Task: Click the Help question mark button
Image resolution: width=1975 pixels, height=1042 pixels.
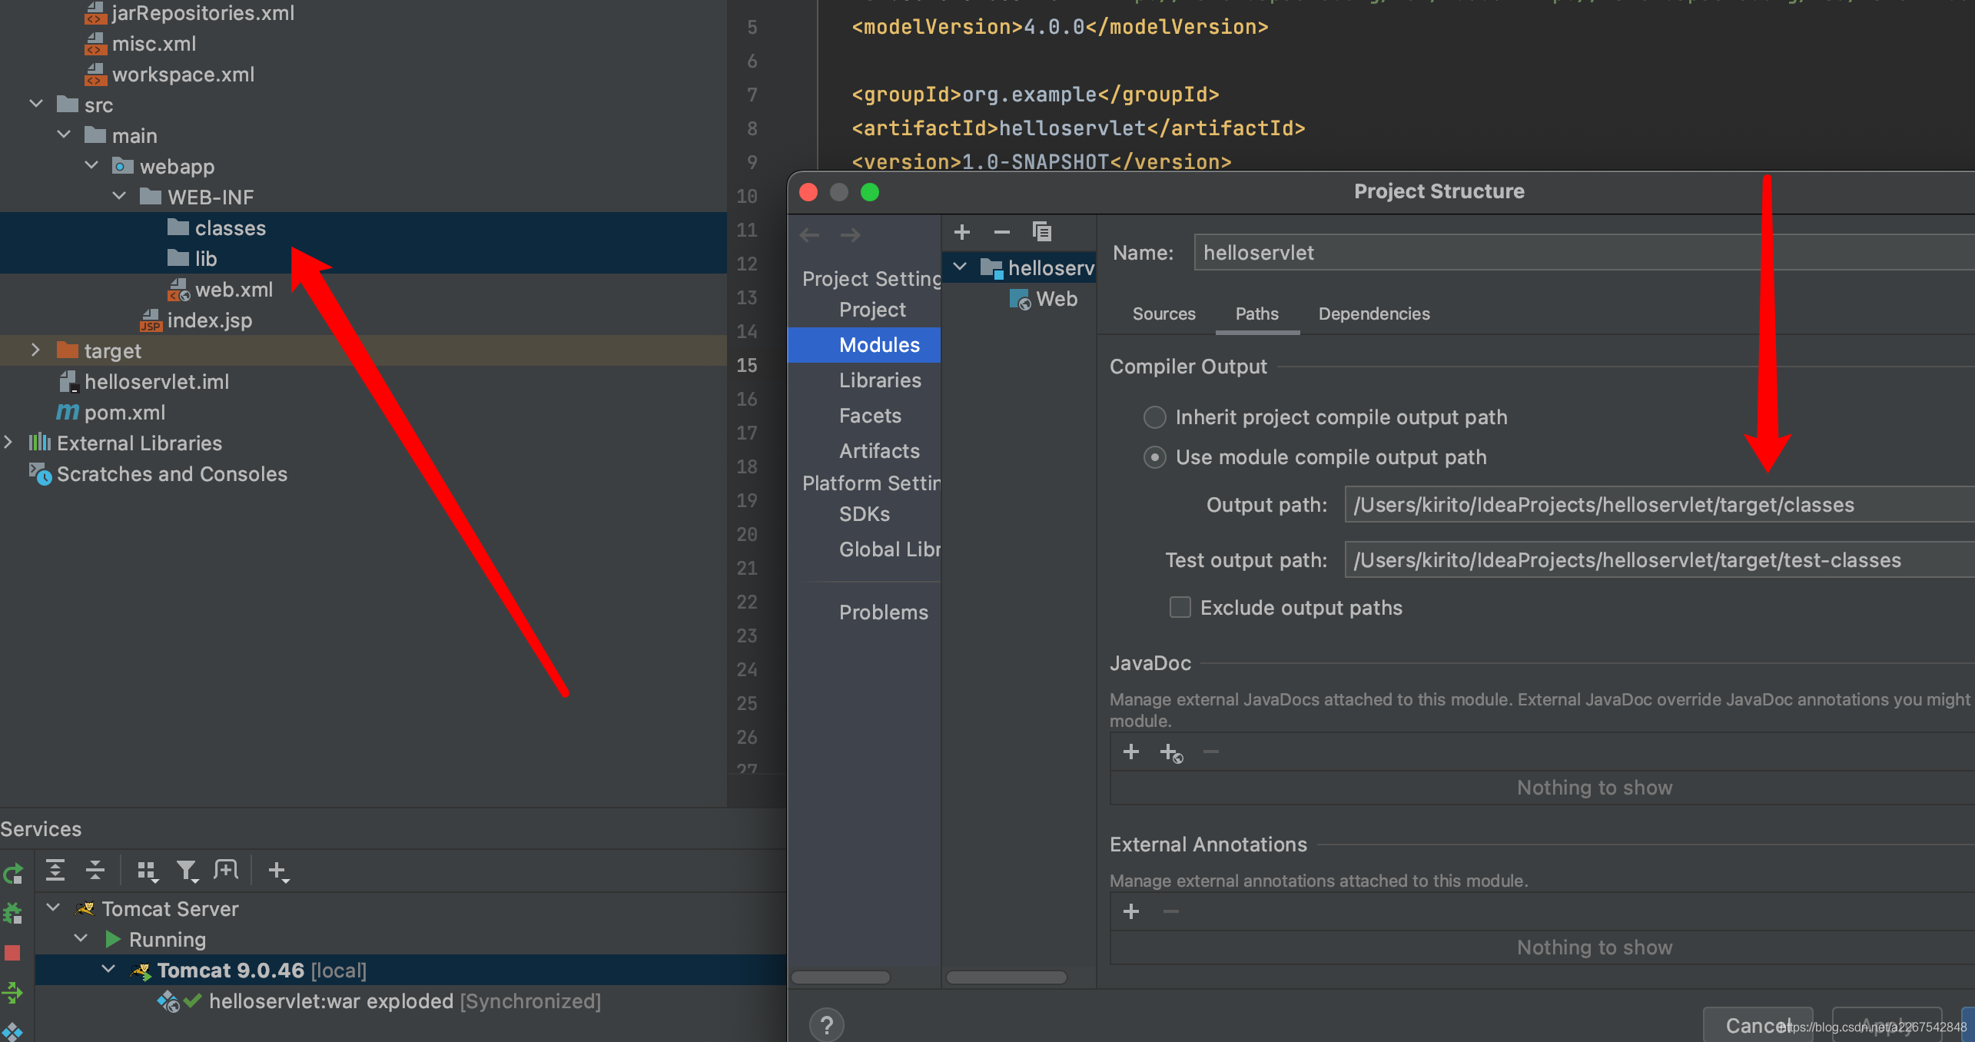Action: 826,1024
